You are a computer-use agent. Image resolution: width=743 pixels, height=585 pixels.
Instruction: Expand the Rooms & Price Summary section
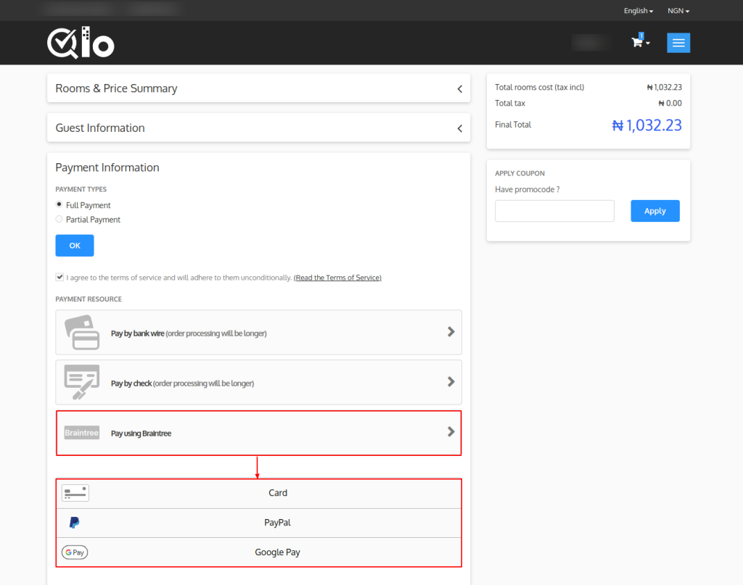258,88
